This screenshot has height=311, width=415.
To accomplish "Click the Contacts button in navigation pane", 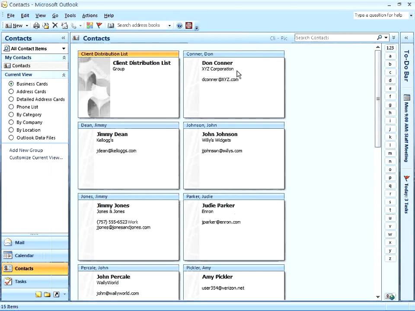I will (35, 268).
